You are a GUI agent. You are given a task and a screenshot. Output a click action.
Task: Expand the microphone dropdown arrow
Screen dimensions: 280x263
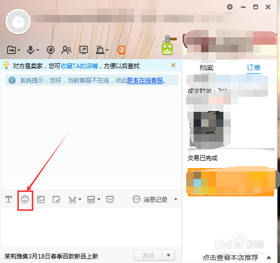coord(38,50)
